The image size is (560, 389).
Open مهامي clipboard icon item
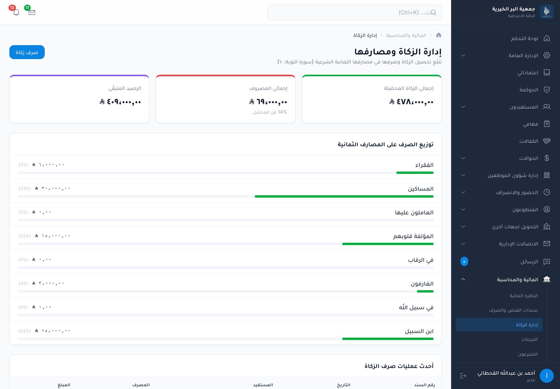point(547,124)
